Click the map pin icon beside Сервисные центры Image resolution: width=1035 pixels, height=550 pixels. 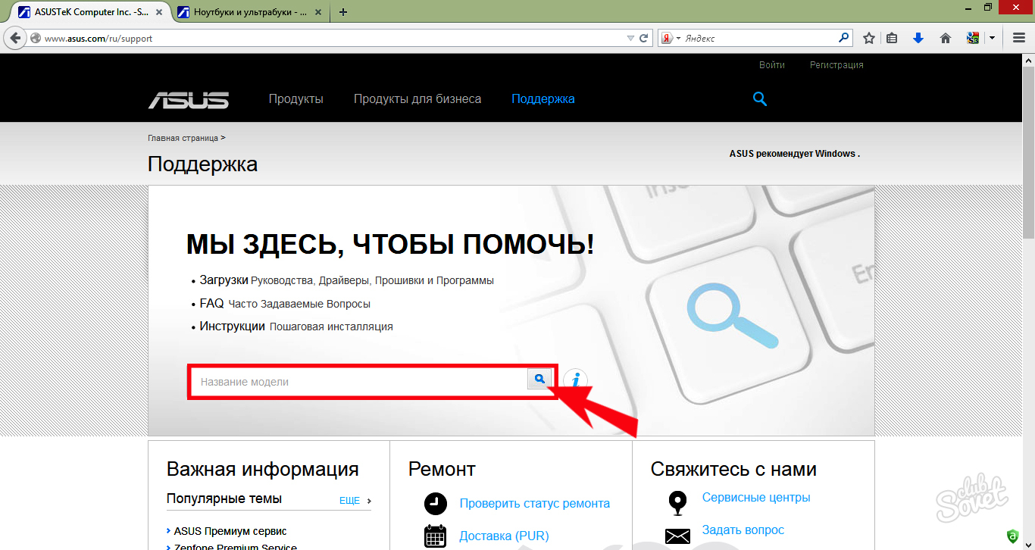click(x=677, y=503)
